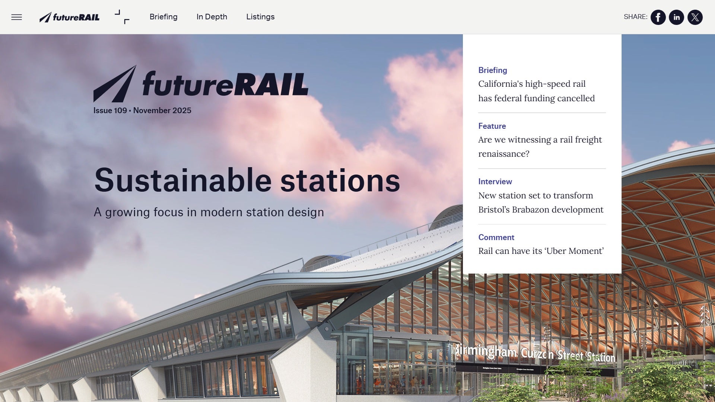
Task: Click the Sustainable stations cover headline
Action: pyautogui.click(x=247, y=181)
